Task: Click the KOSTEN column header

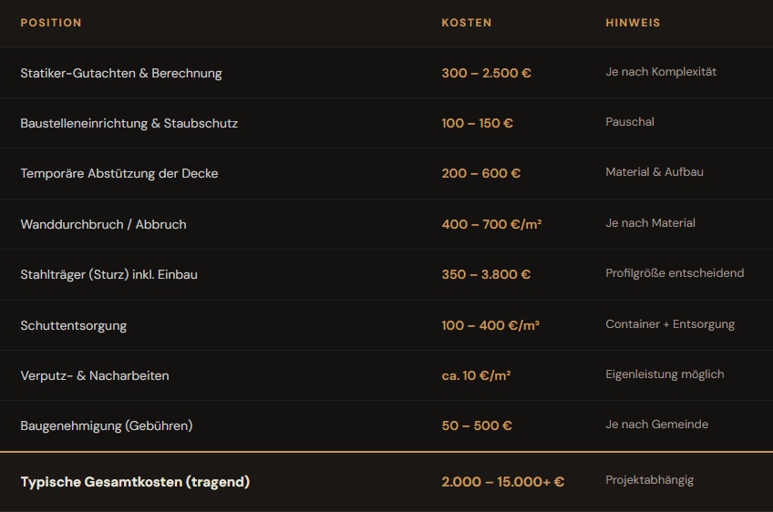Action: coord(467,23)
